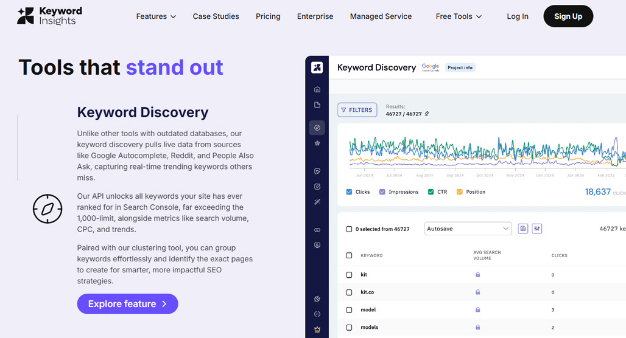This screenshot has height=338, width=626.
Task: Click the link icon beside results count
Action: pos(427,114)
